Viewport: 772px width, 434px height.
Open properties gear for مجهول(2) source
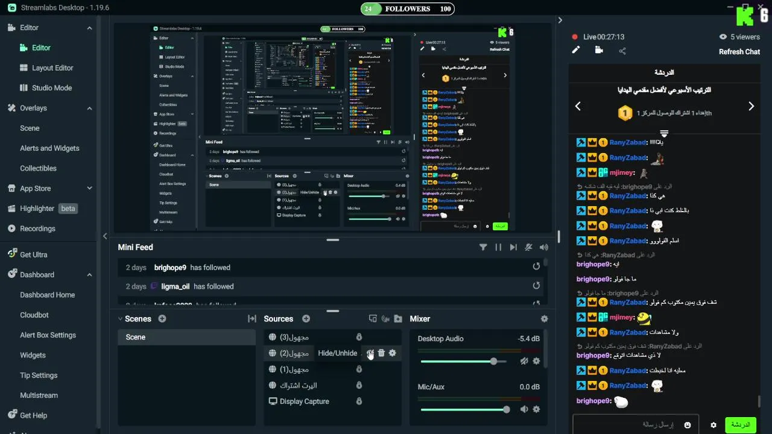click(x=393, y=353)
